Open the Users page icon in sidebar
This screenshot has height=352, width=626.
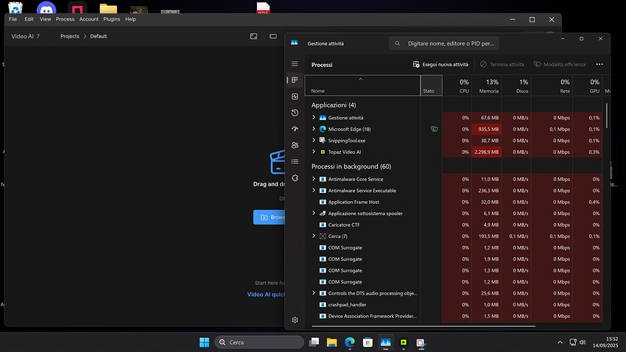point(295,145)
